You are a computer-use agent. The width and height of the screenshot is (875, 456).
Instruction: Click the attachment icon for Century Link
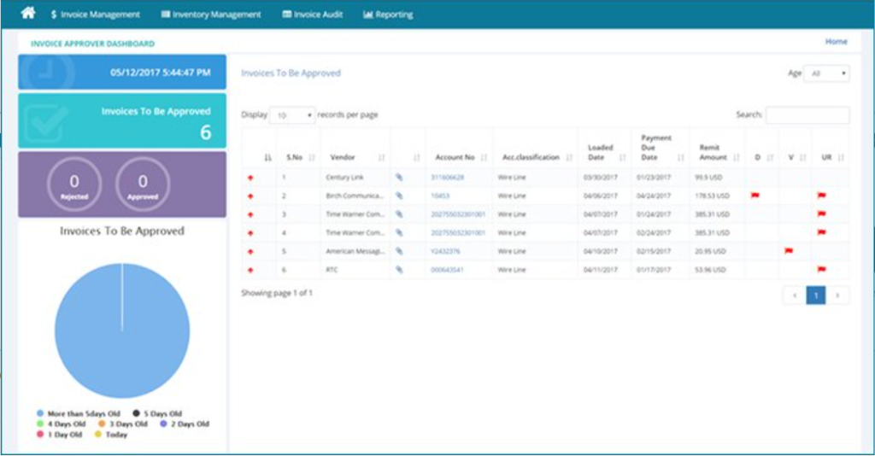pyautogui.click(x=399, y=178)
